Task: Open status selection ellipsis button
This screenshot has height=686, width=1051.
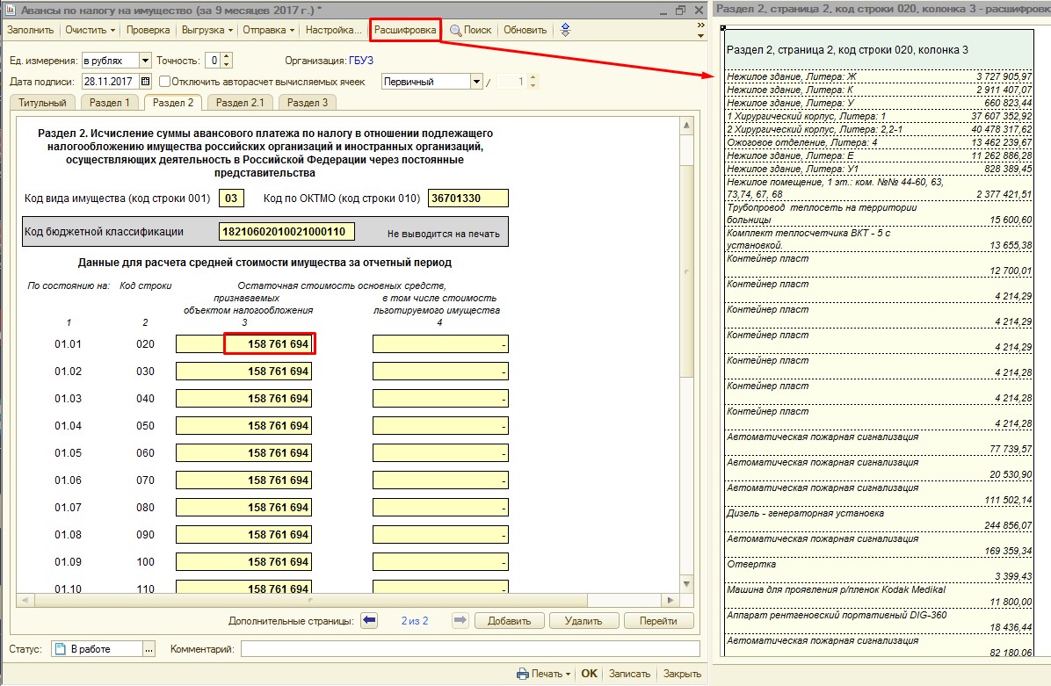Action: 149,649
